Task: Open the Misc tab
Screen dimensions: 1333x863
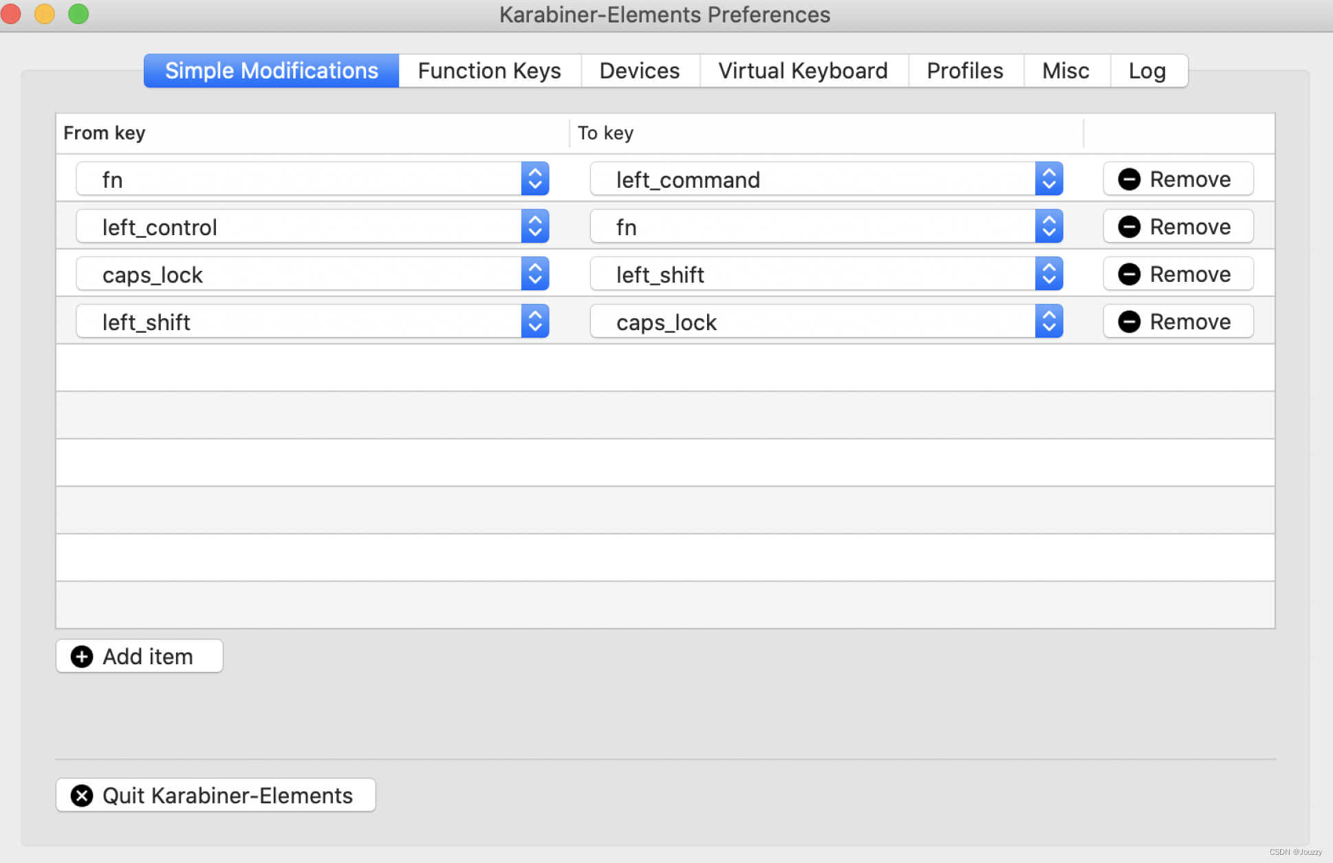Action: 1065,71
